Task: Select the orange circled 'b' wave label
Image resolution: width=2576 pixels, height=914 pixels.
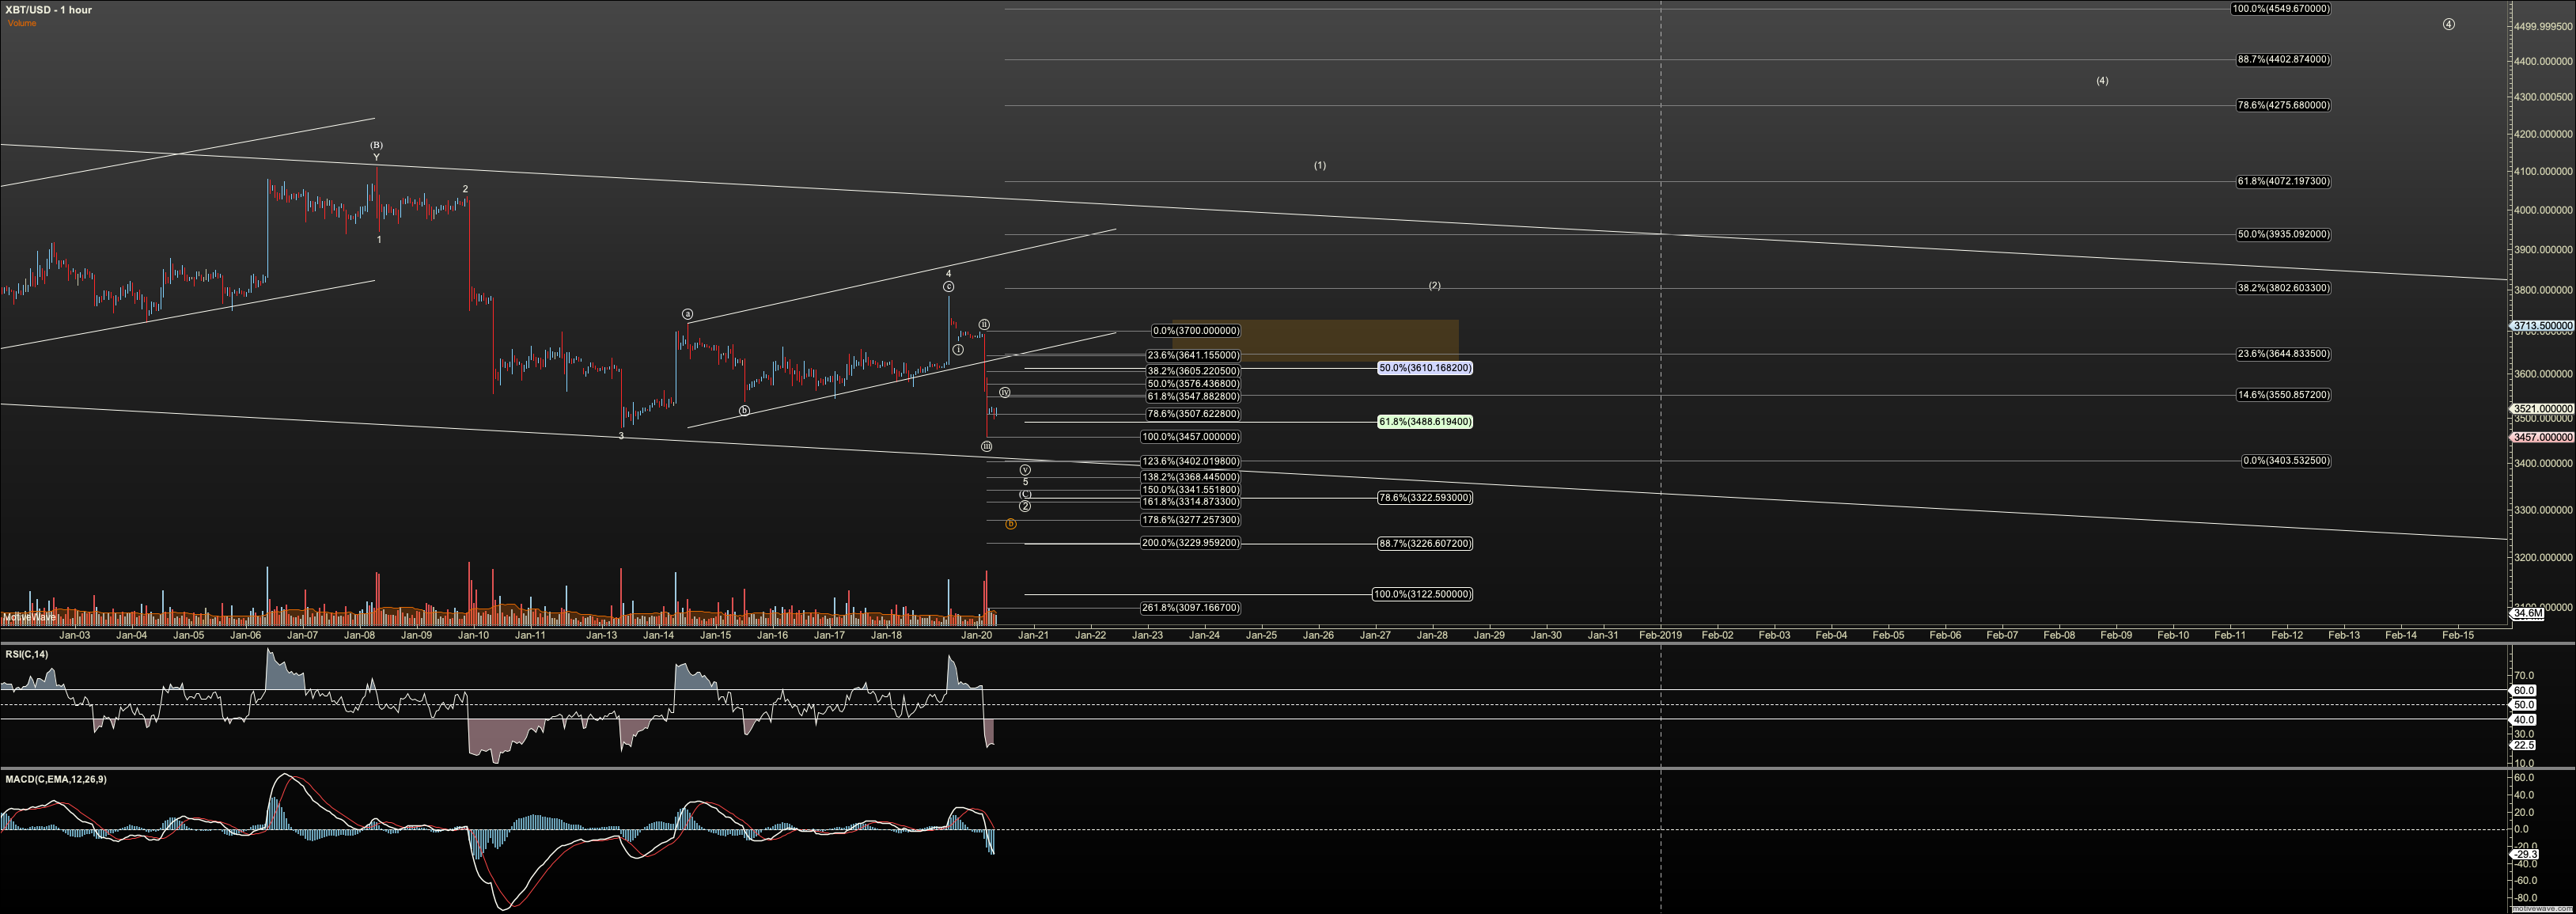Action: click(1011, 524)
